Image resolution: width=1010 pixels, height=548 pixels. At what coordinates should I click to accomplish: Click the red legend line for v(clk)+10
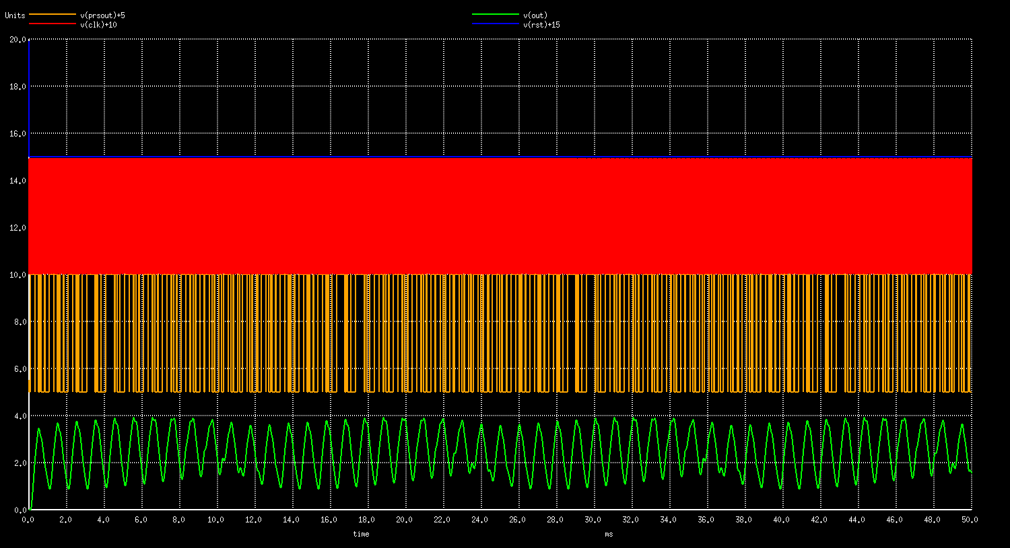[x=53, y=24]
